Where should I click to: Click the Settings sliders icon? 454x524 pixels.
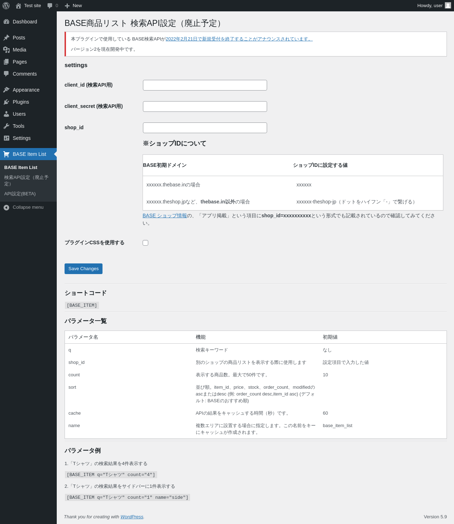tap(6, 138)
